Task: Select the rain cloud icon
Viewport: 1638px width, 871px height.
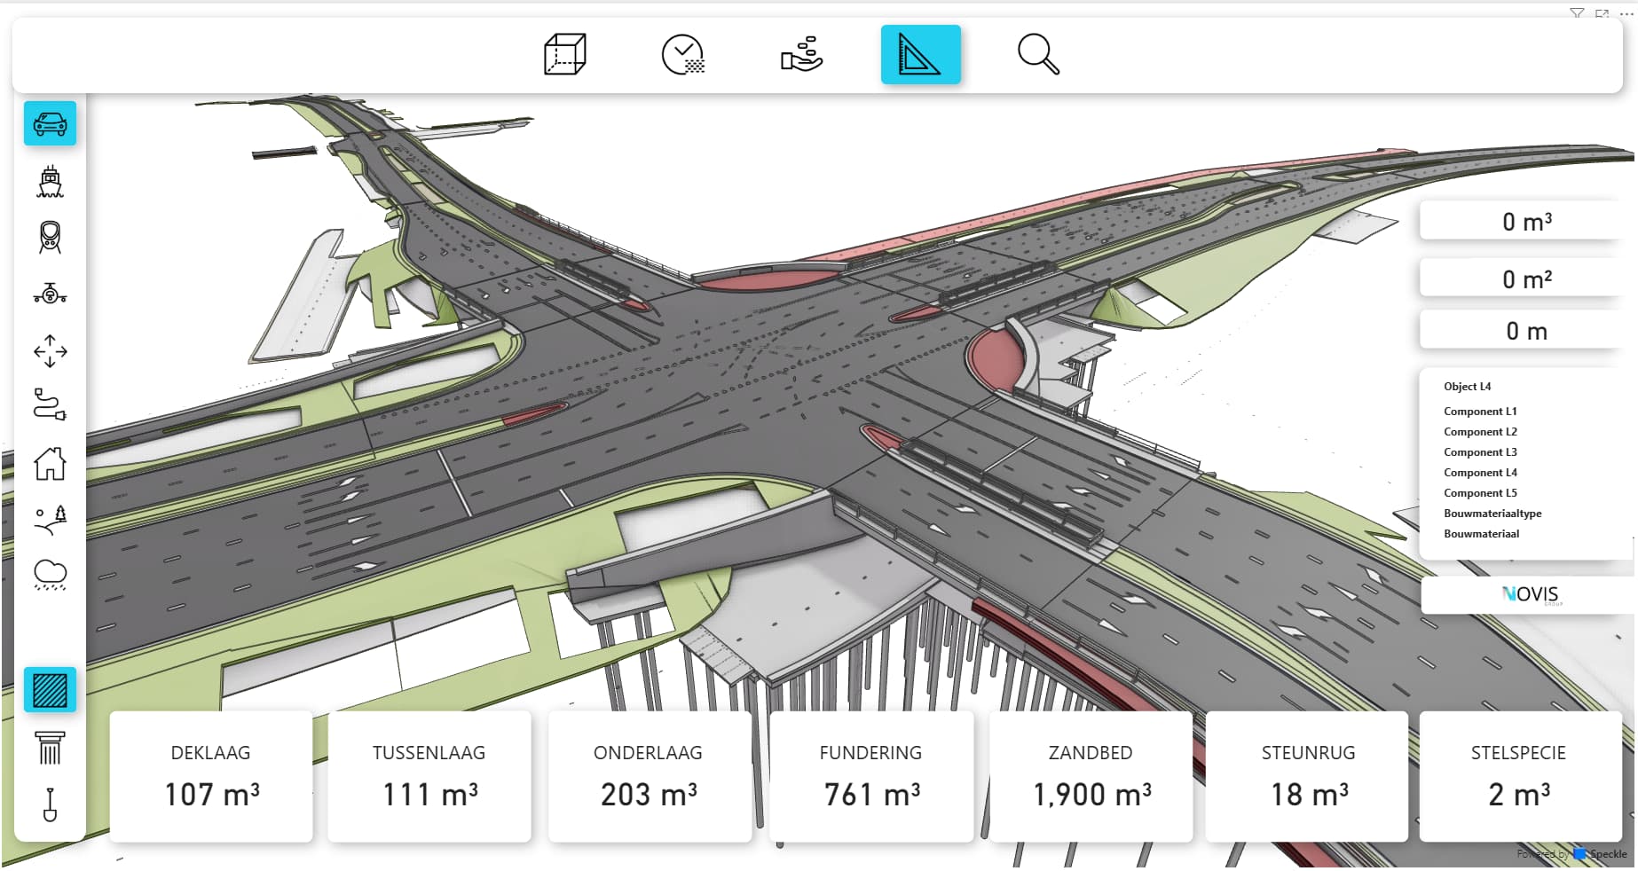Action: [50, 575]
